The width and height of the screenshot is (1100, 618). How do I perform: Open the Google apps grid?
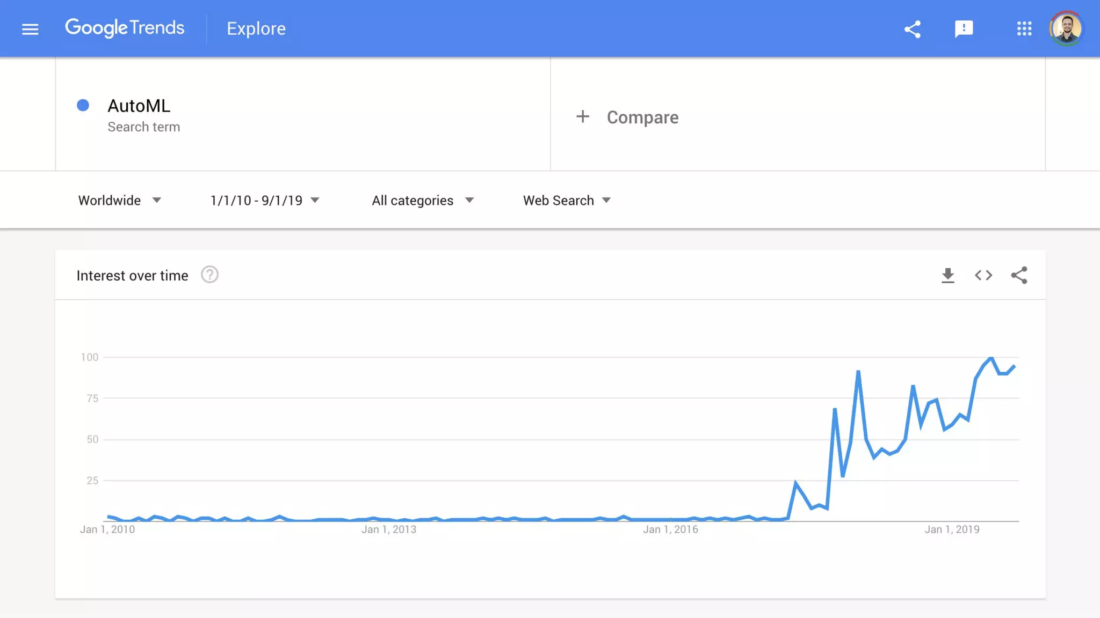1024,29
